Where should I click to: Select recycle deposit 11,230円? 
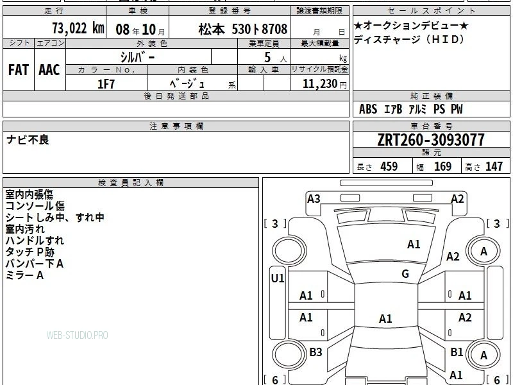324,84
